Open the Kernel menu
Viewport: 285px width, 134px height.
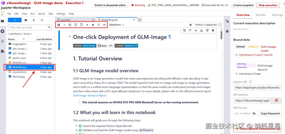[41, 14]
